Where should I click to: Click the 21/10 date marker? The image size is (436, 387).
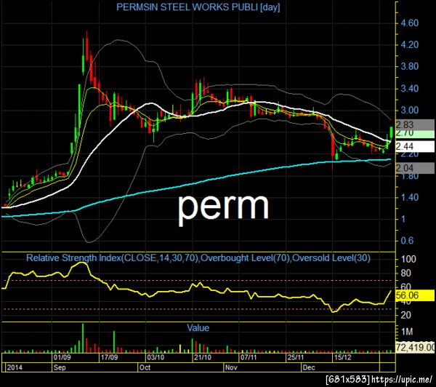pos(203,357)
